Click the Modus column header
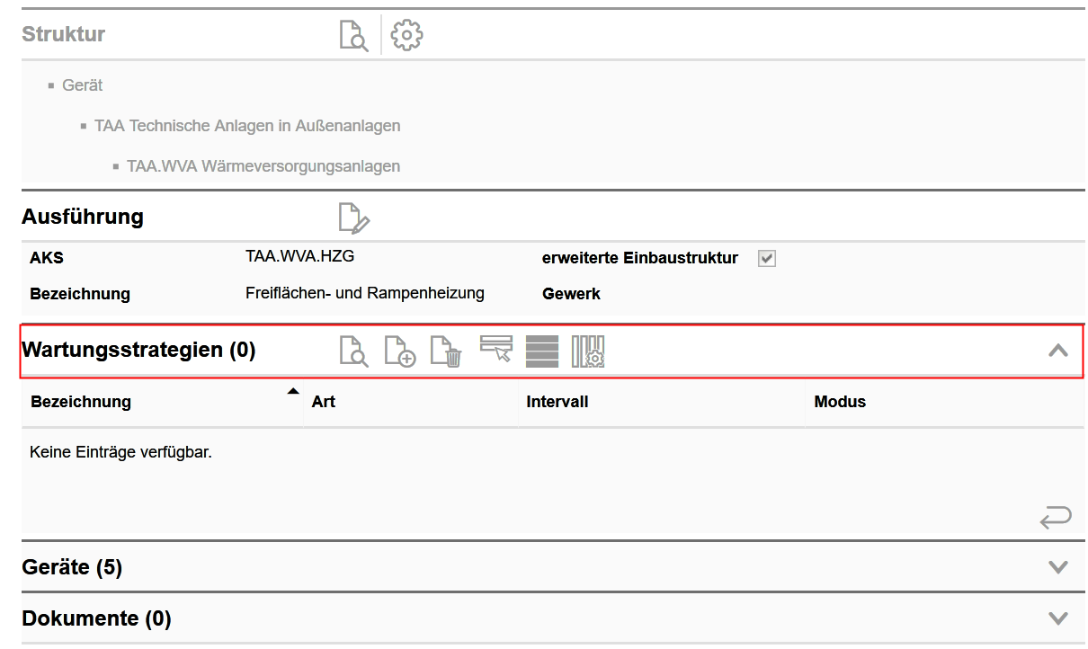This screenshot has width=1088, height=649. (840, 401)
